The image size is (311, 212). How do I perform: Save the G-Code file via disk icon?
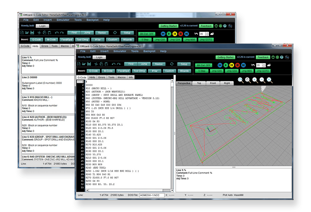pos(89,64)
